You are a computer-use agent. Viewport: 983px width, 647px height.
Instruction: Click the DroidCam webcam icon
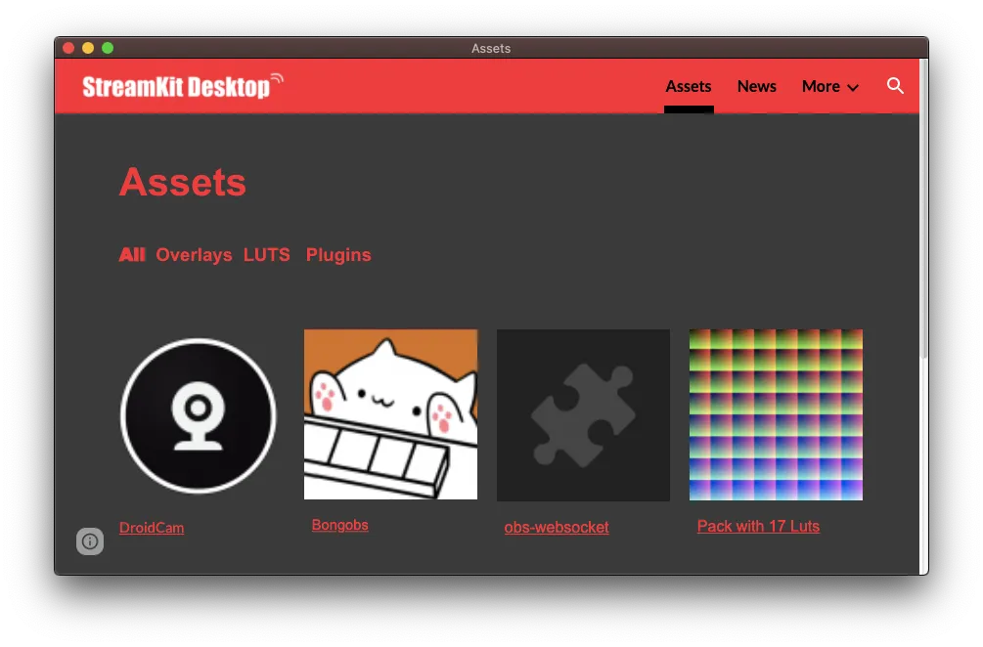click(198, 414)
